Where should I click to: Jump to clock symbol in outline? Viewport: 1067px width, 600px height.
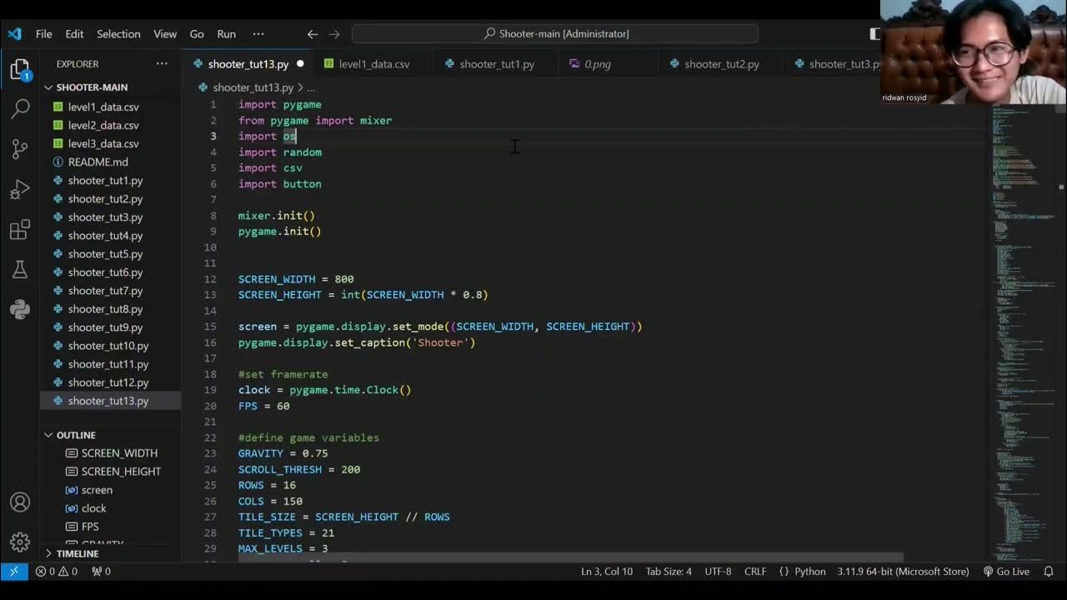93,508
